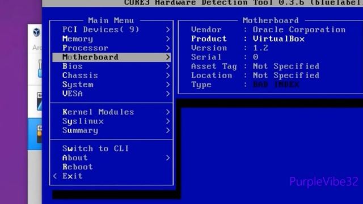363x204 pixels.
Task: Choose Switch to CLI
Action: (x=112, y=148)
